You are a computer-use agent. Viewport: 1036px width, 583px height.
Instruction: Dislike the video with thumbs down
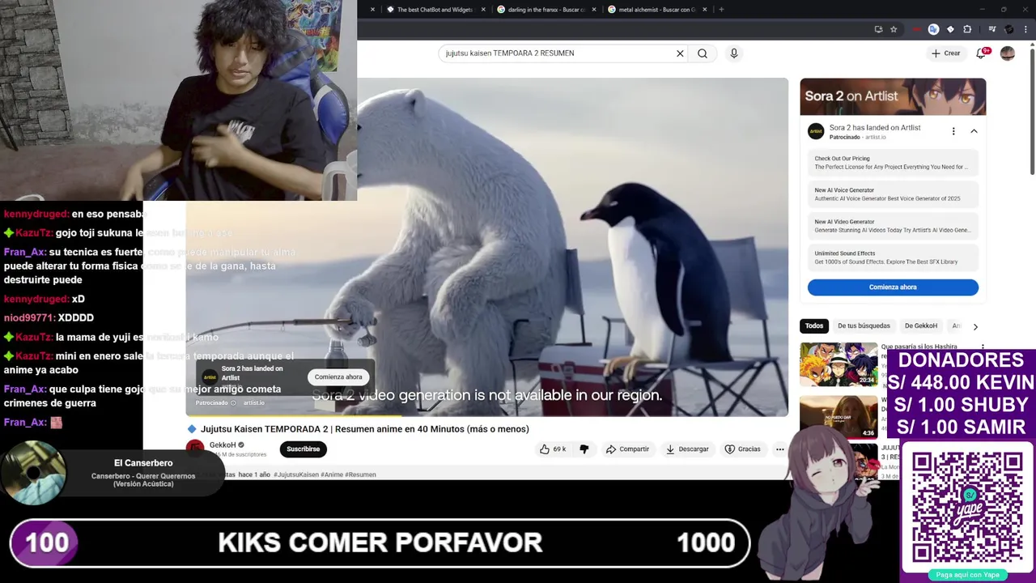584,449
